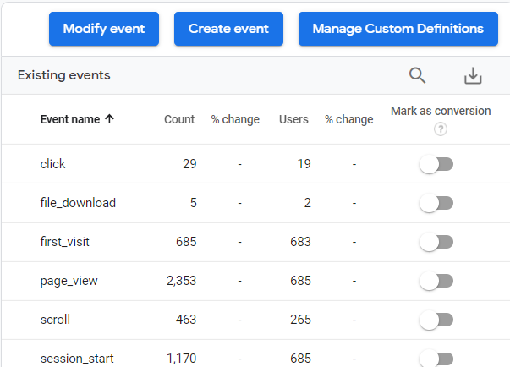Select the scroll event name
The height and width of the screenshot is (367, 510).
click(55, 320)
